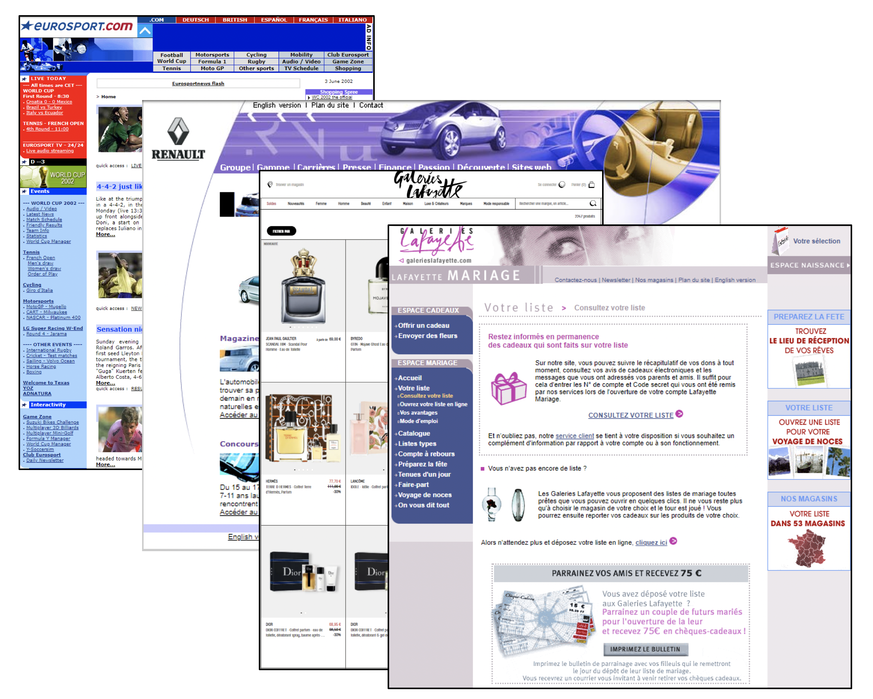Open the Luxe & Créateurs category
This screenshot has width=873, height=699.
click(436, 204)
